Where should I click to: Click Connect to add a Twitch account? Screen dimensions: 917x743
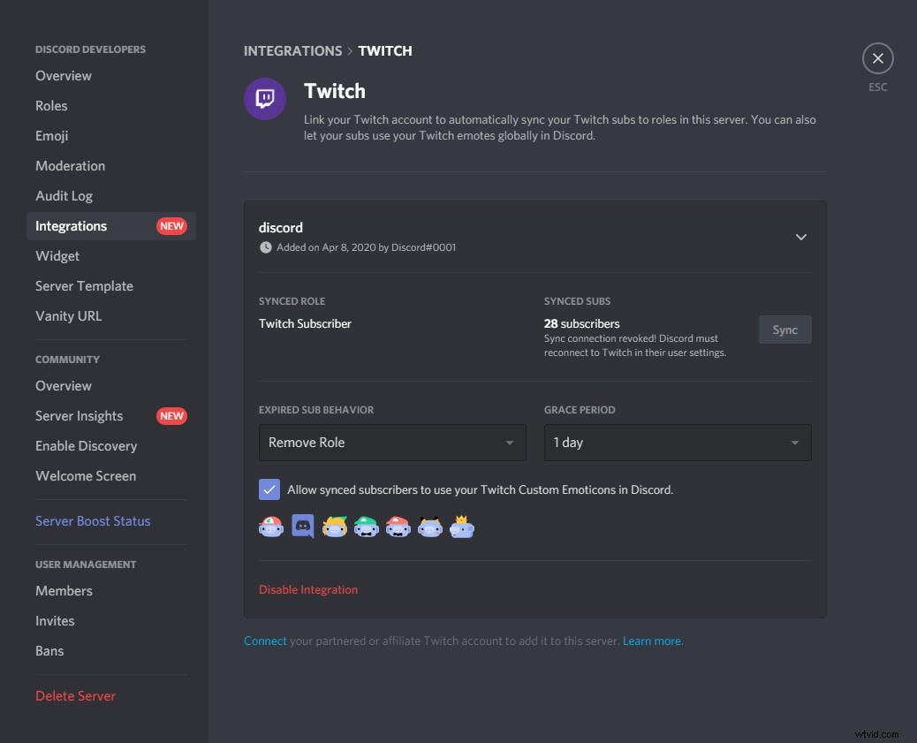[265, 641]
